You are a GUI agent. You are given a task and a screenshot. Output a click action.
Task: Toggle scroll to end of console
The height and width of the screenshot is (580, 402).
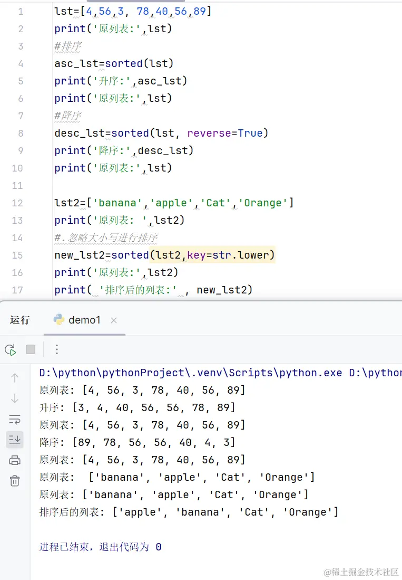pyautogui.click(x=15, y=440)
